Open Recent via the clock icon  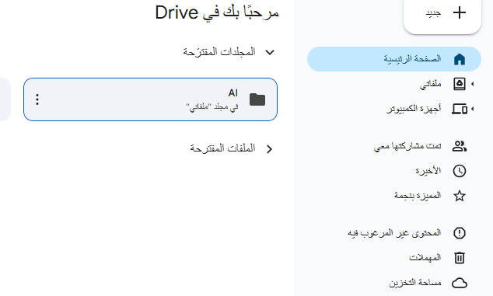click(x=460, y=171)
